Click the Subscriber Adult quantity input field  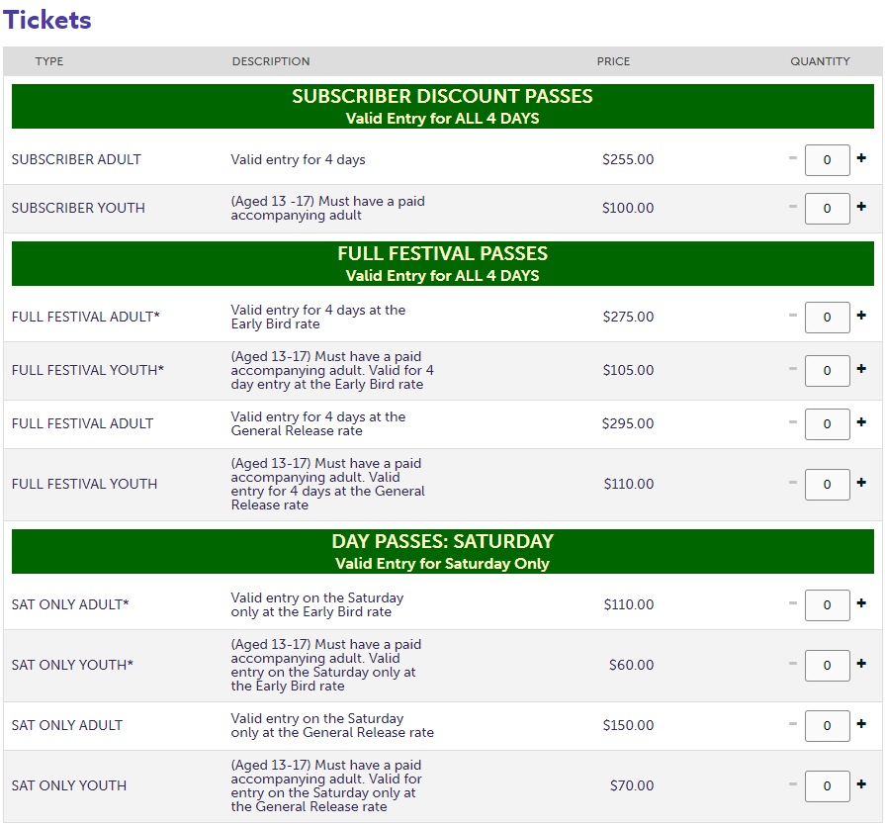coord(827,159)
